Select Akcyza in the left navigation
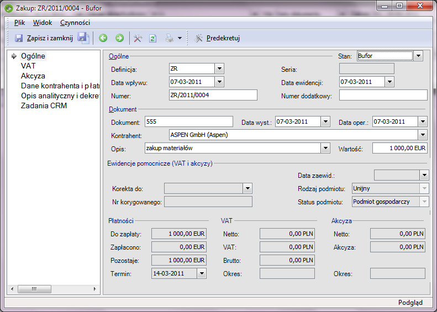This screenshot has height=312, width=437. click(x=33, y=76)
